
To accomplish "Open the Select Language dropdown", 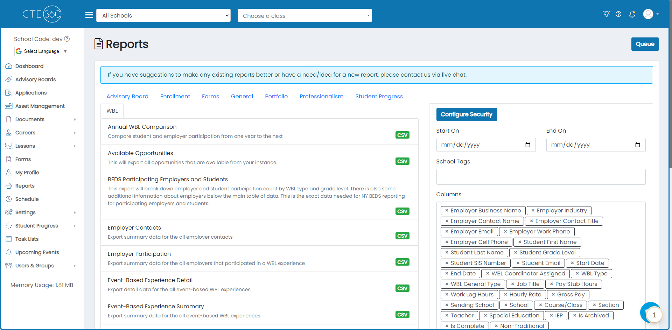I will [x=42, y=51].
